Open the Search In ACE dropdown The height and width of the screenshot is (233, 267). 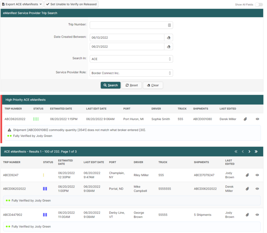[131, 59]
